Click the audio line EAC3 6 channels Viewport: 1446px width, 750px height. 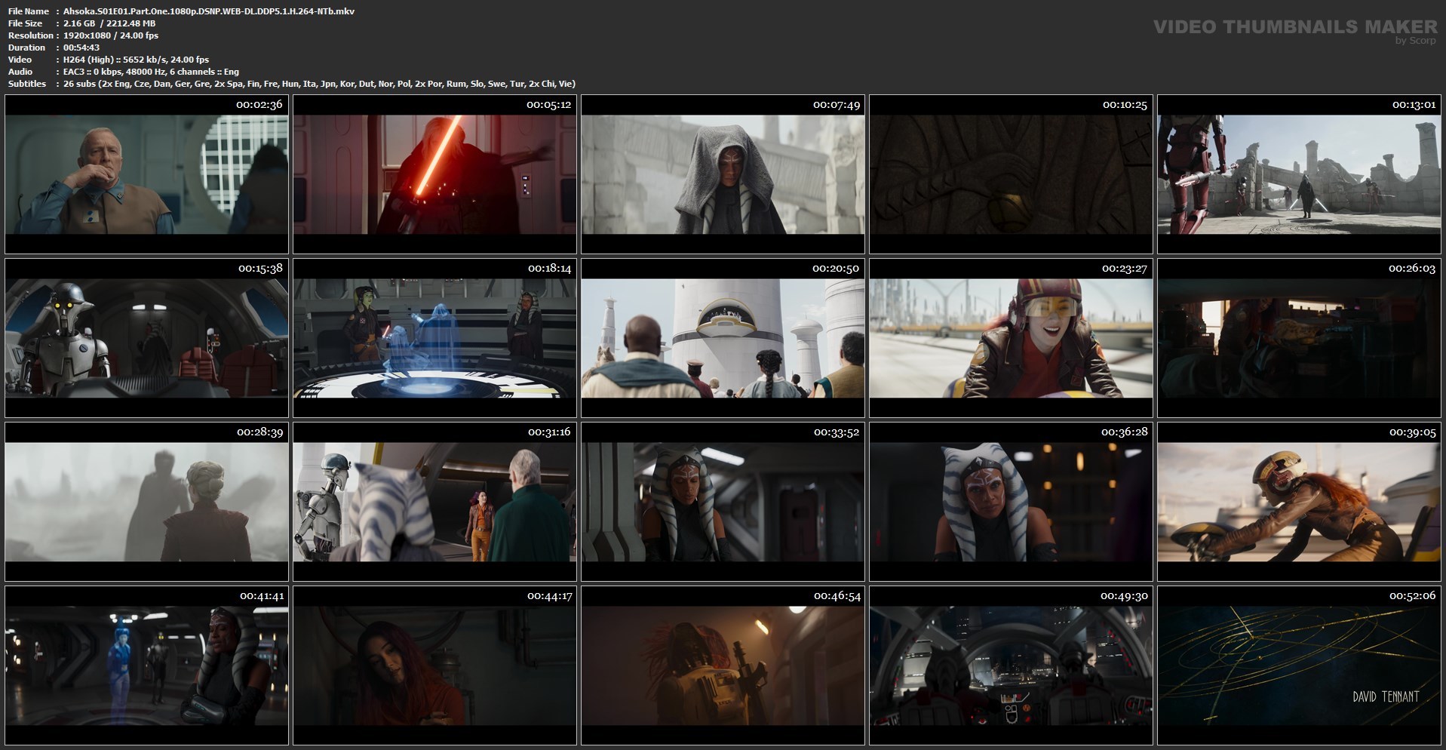click(x=151, y=72)
